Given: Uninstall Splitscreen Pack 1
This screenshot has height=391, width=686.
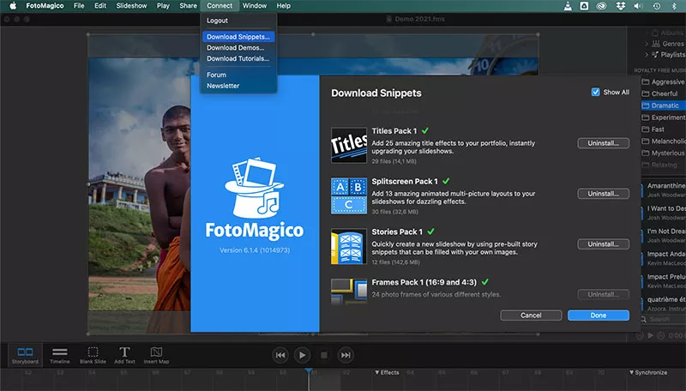Looking at the screenshot, I should click(x=604, y=194).
